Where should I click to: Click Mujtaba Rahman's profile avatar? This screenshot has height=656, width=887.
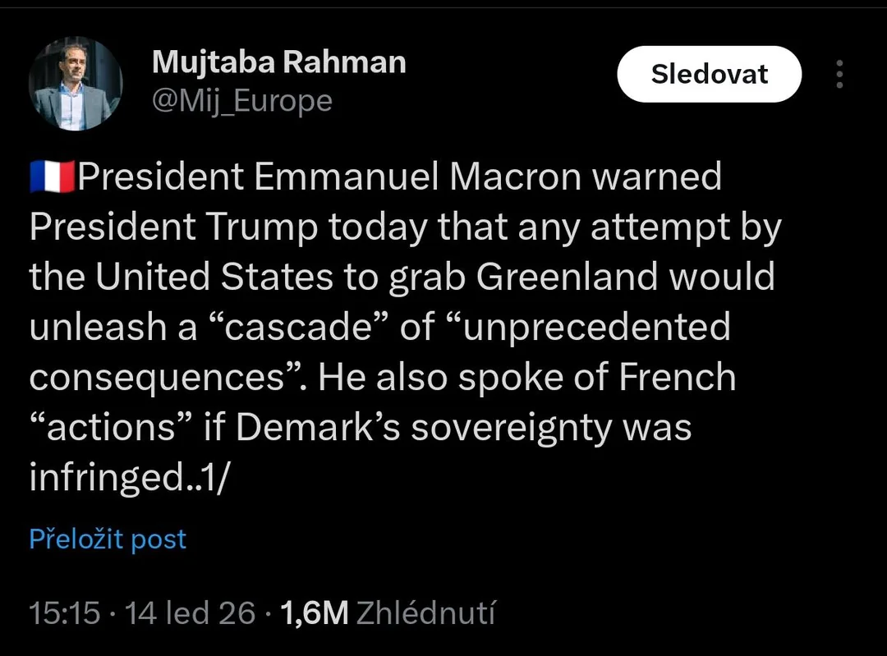[76, 85]
